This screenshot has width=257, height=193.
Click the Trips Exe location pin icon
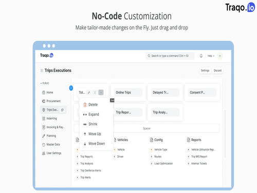pos(44,110)
